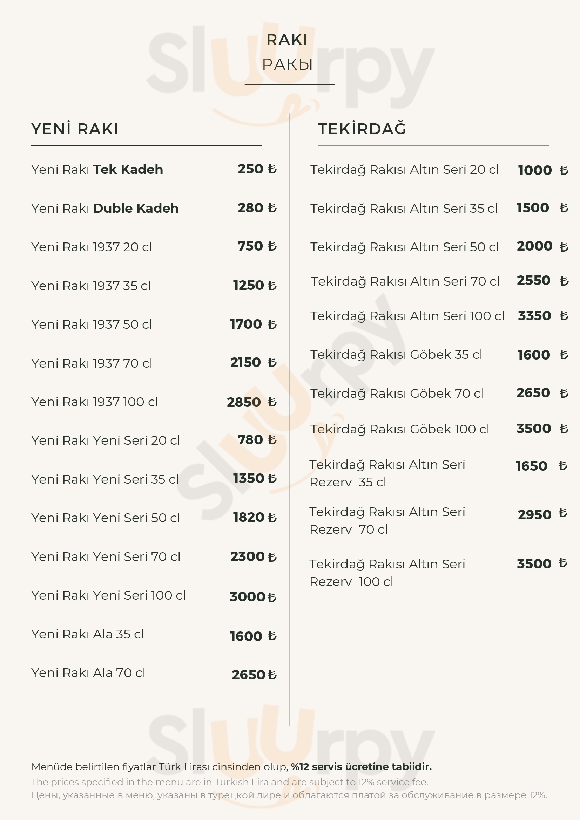Click the 2550 price of Altın Seri 70 cl
This screenshot has height=820, width=580.
[x=533, y=280]
